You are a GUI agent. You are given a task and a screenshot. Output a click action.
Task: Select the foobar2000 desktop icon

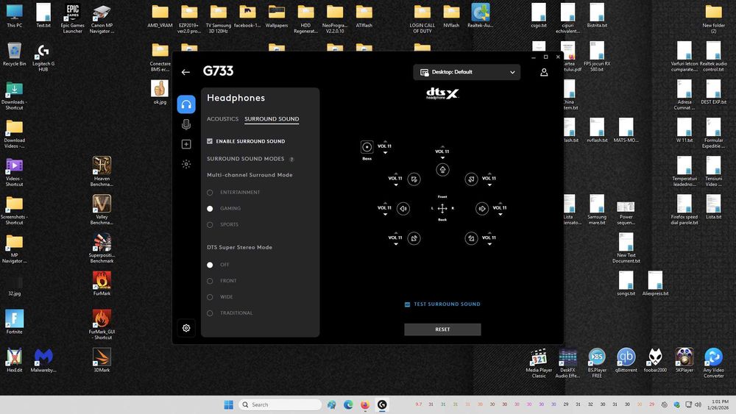[655, 360]
